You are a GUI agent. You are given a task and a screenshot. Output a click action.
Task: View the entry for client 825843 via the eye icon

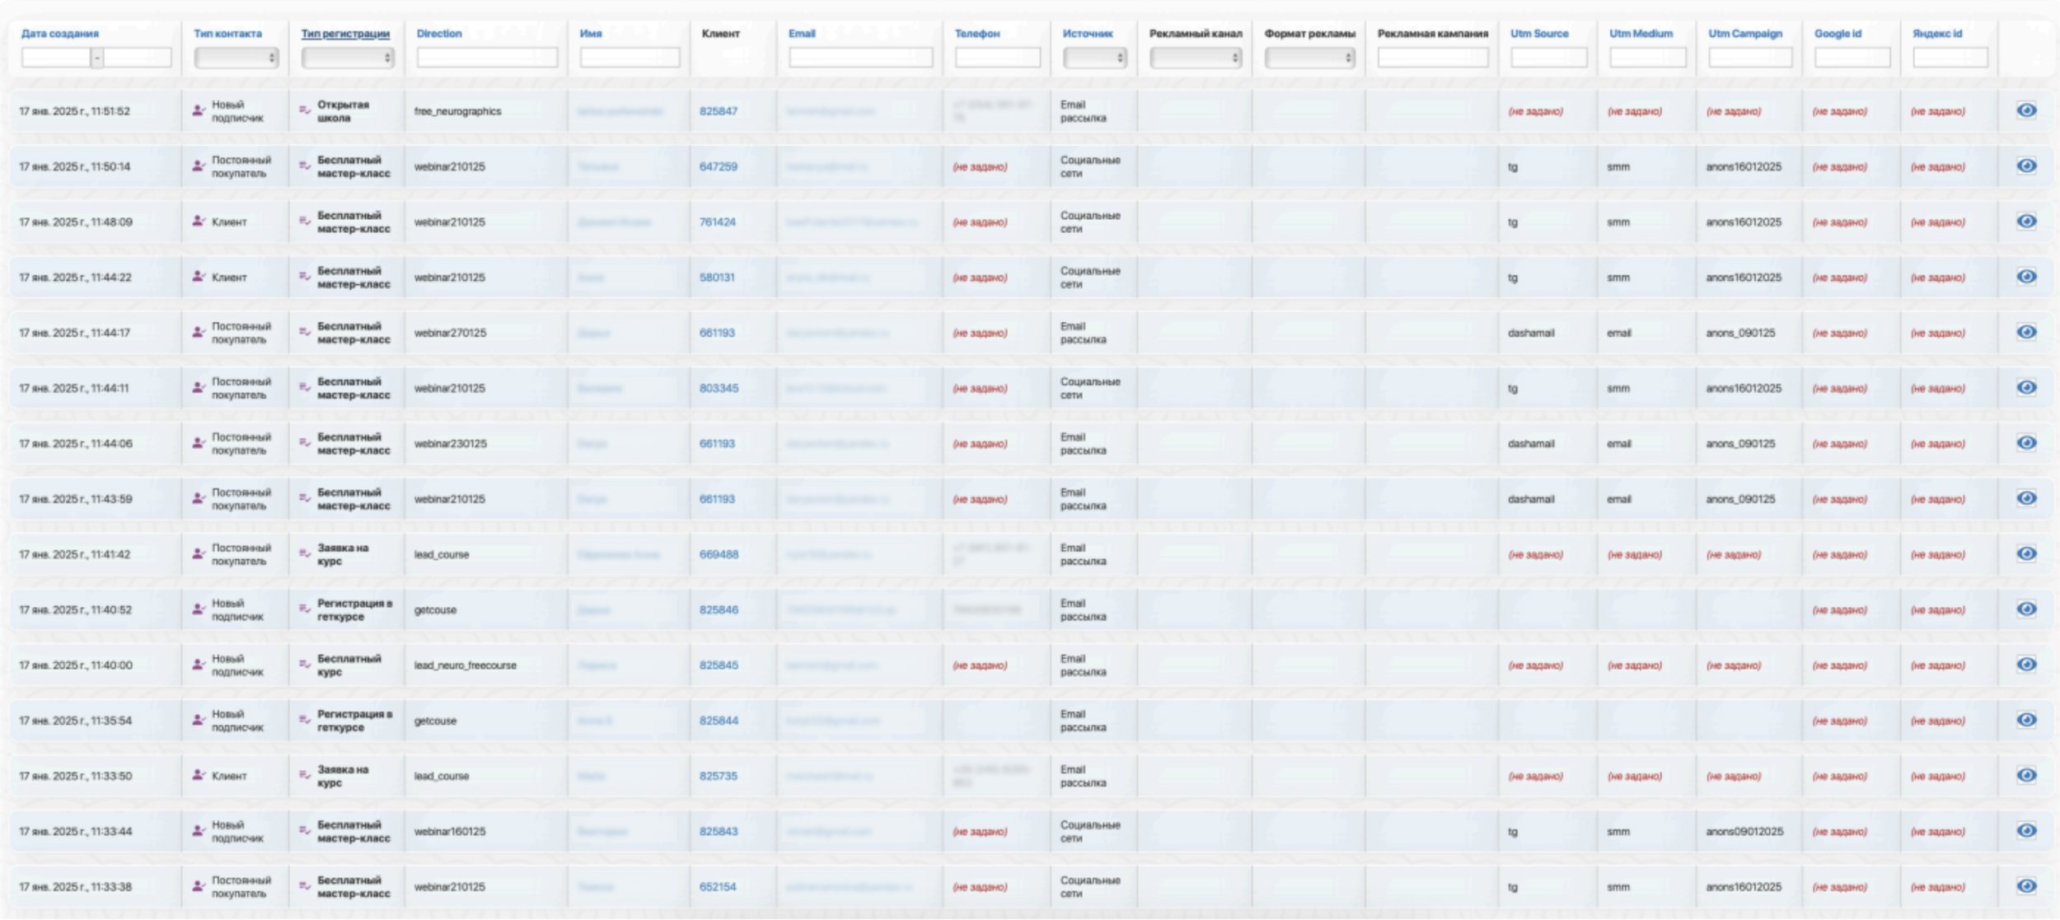[2025, 830]
